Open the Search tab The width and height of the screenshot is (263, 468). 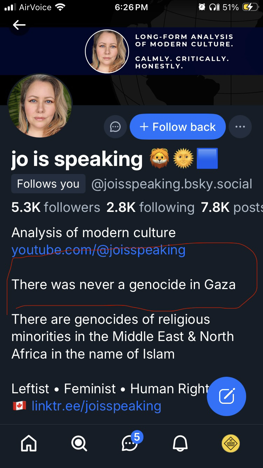pos(79,444)
